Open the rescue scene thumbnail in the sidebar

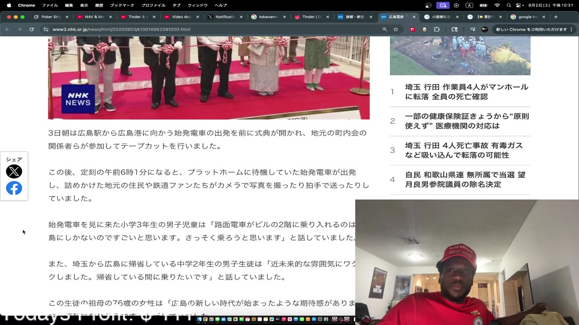pos(460,56)
